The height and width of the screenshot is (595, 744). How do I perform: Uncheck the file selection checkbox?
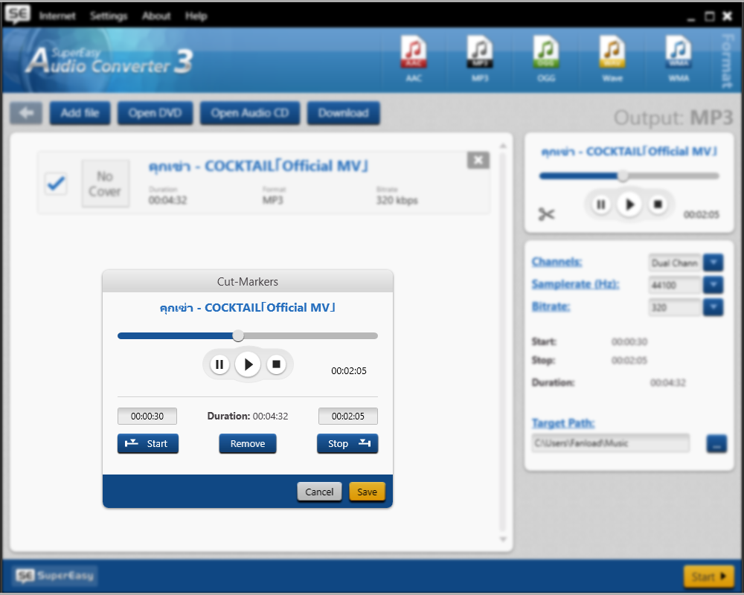pos(56,183)
